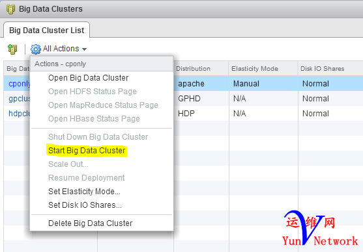Click the All Actions gear icon
363x252 pixels.
click(x=36, y=49)
